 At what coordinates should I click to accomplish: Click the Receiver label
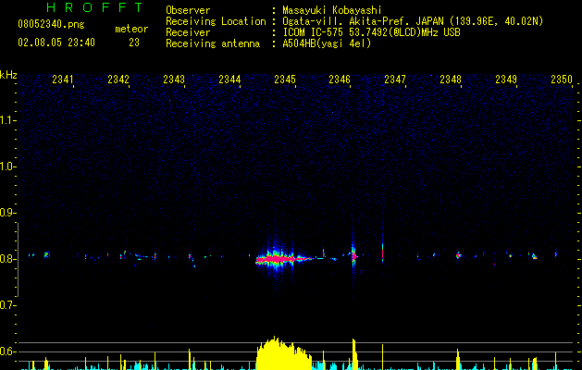coord(188,32)
